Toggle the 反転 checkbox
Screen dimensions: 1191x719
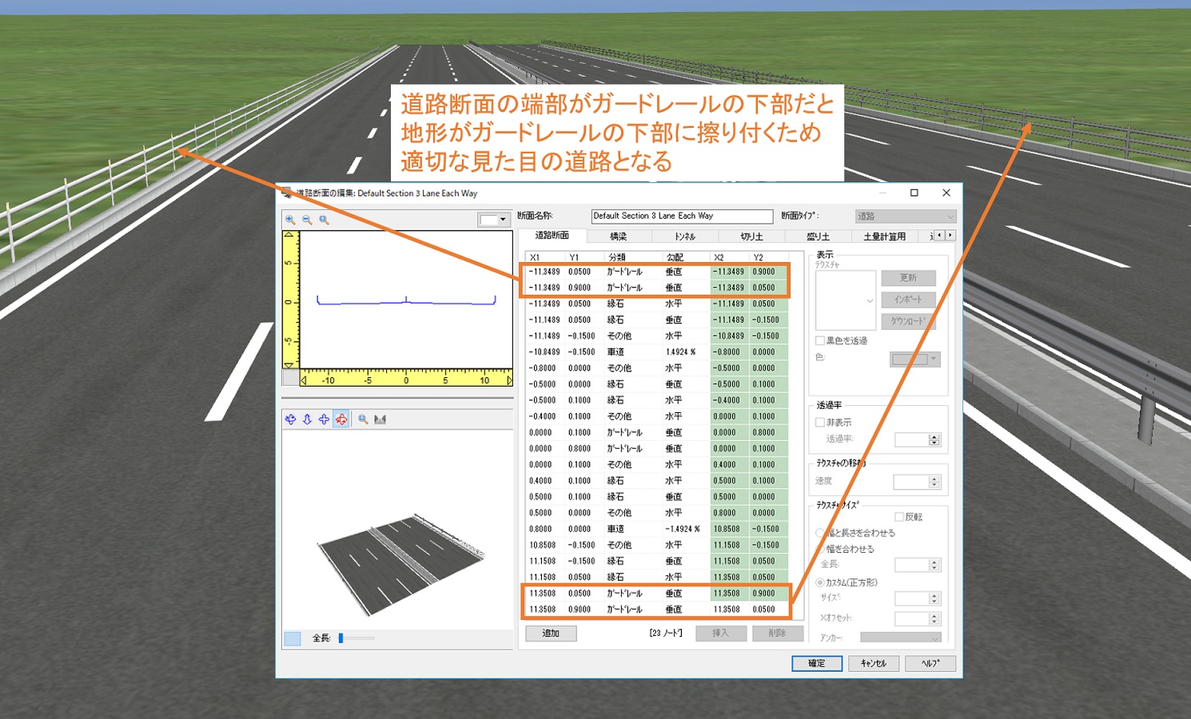coord(899,517)
